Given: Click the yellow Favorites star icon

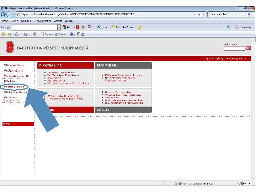Looking at the screenshot, I should coord(3,34).
